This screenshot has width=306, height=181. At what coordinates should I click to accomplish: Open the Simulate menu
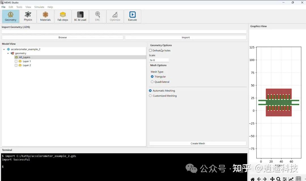click(x=39, y=7)
